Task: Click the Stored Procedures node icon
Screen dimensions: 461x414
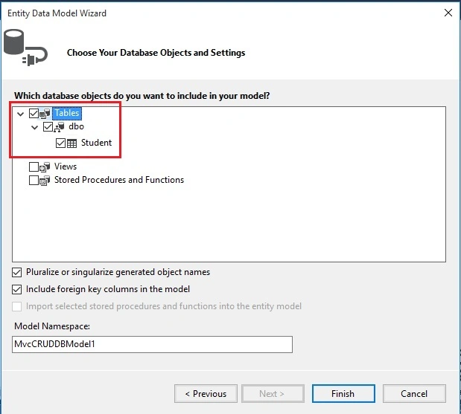Action: click(45, 180)
